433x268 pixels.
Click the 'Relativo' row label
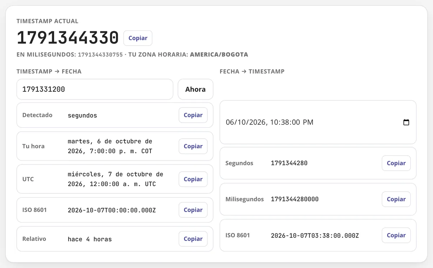tap(34, 239)
